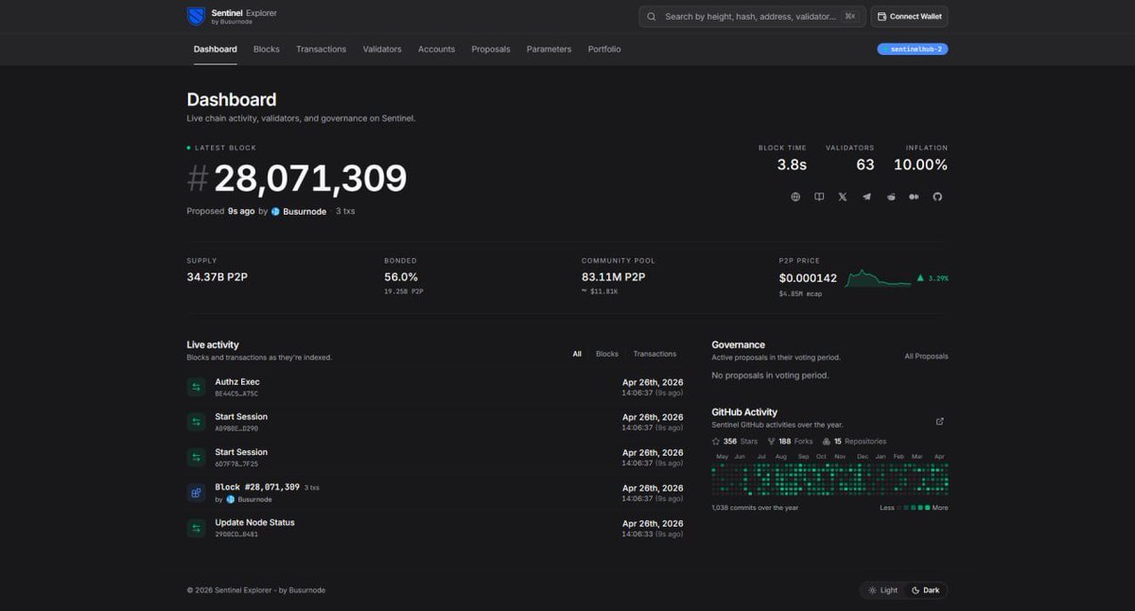Click the GitHub contributions heatmap

click(829, 478)
